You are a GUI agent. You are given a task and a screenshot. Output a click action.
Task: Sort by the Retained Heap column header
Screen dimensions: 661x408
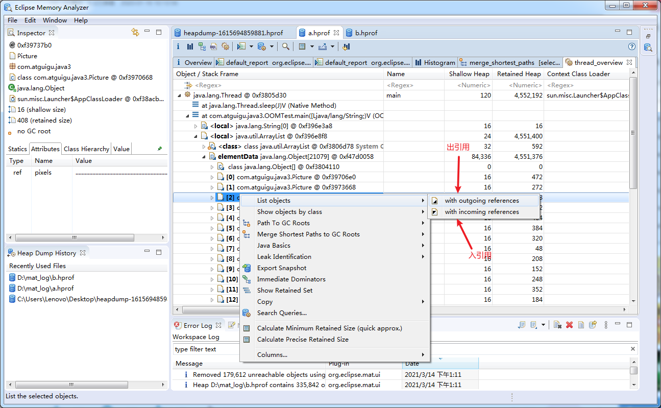[519, 74]
